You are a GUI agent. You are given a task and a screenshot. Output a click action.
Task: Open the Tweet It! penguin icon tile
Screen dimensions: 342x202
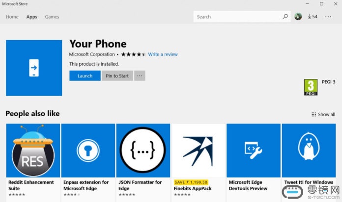[309, 151]
